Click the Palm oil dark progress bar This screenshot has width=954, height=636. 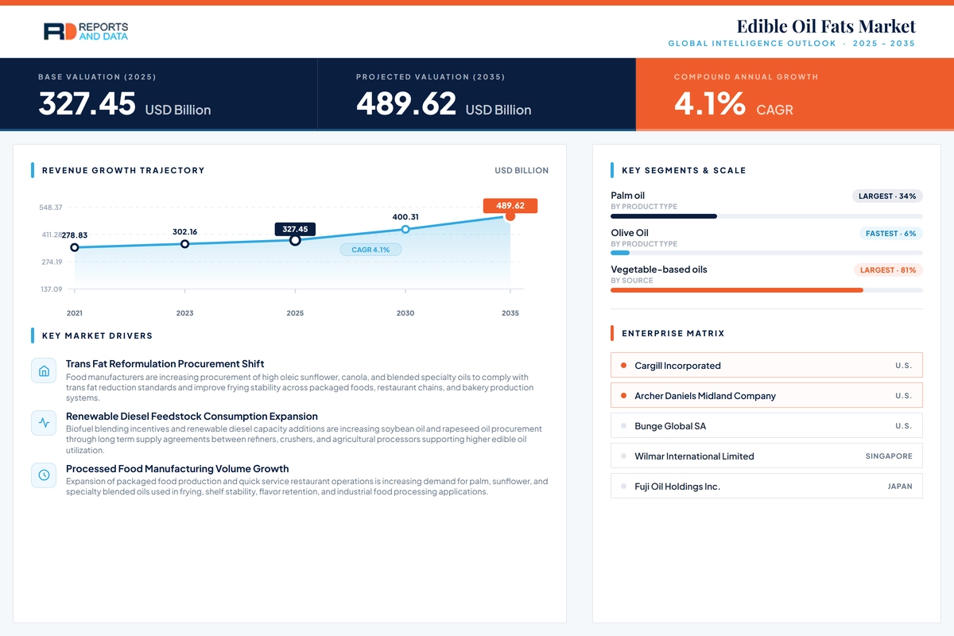click(664, 216)
